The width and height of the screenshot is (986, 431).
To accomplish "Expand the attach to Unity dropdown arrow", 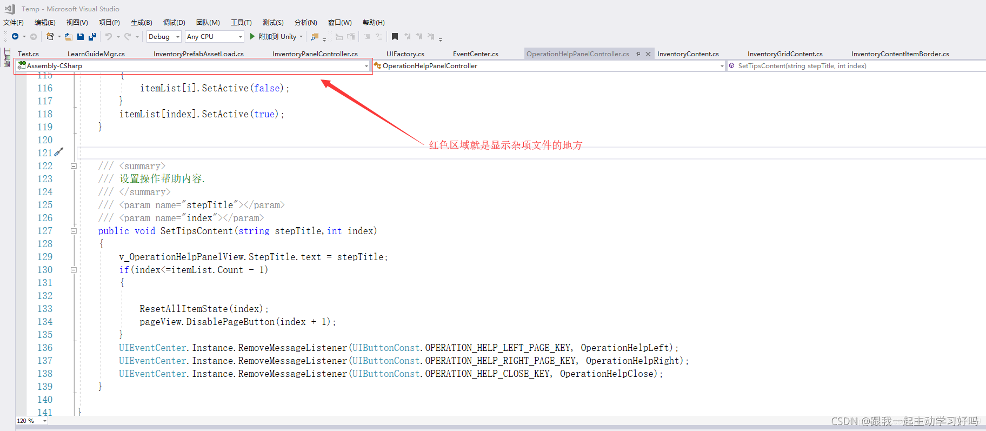I will [301, 37].
